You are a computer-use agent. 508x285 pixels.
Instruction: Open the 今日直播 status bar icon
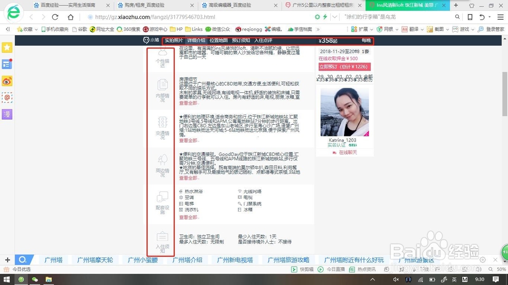point(331,269)
